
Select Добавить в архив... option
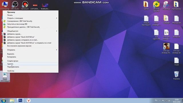(x=31, y=34)
